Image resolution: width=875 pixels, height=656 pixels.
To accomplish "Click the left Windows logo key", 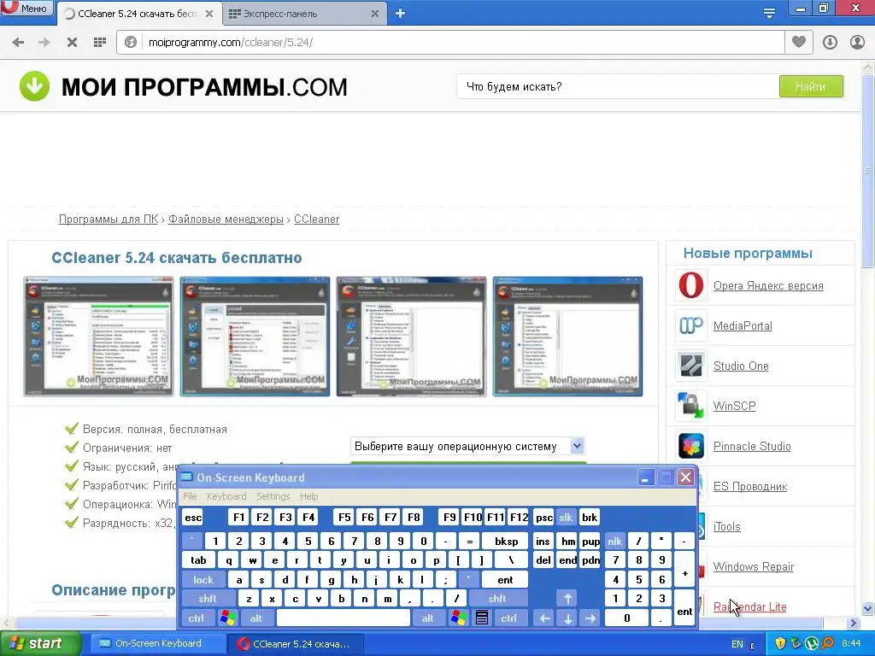I will point(227,618).
